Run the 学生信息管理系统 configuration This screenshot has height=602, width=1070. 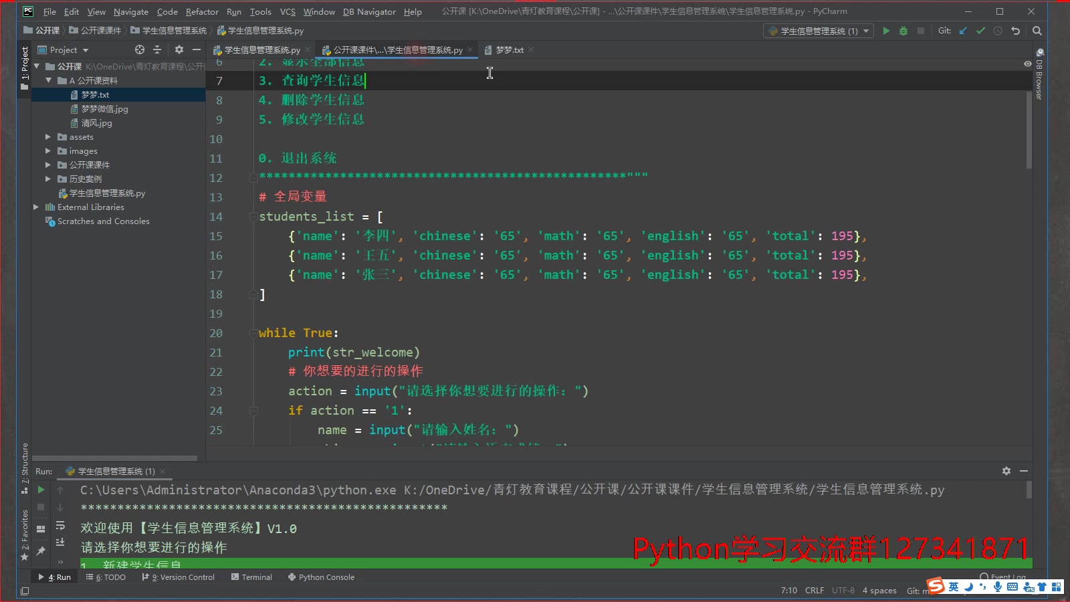[887, 31]
